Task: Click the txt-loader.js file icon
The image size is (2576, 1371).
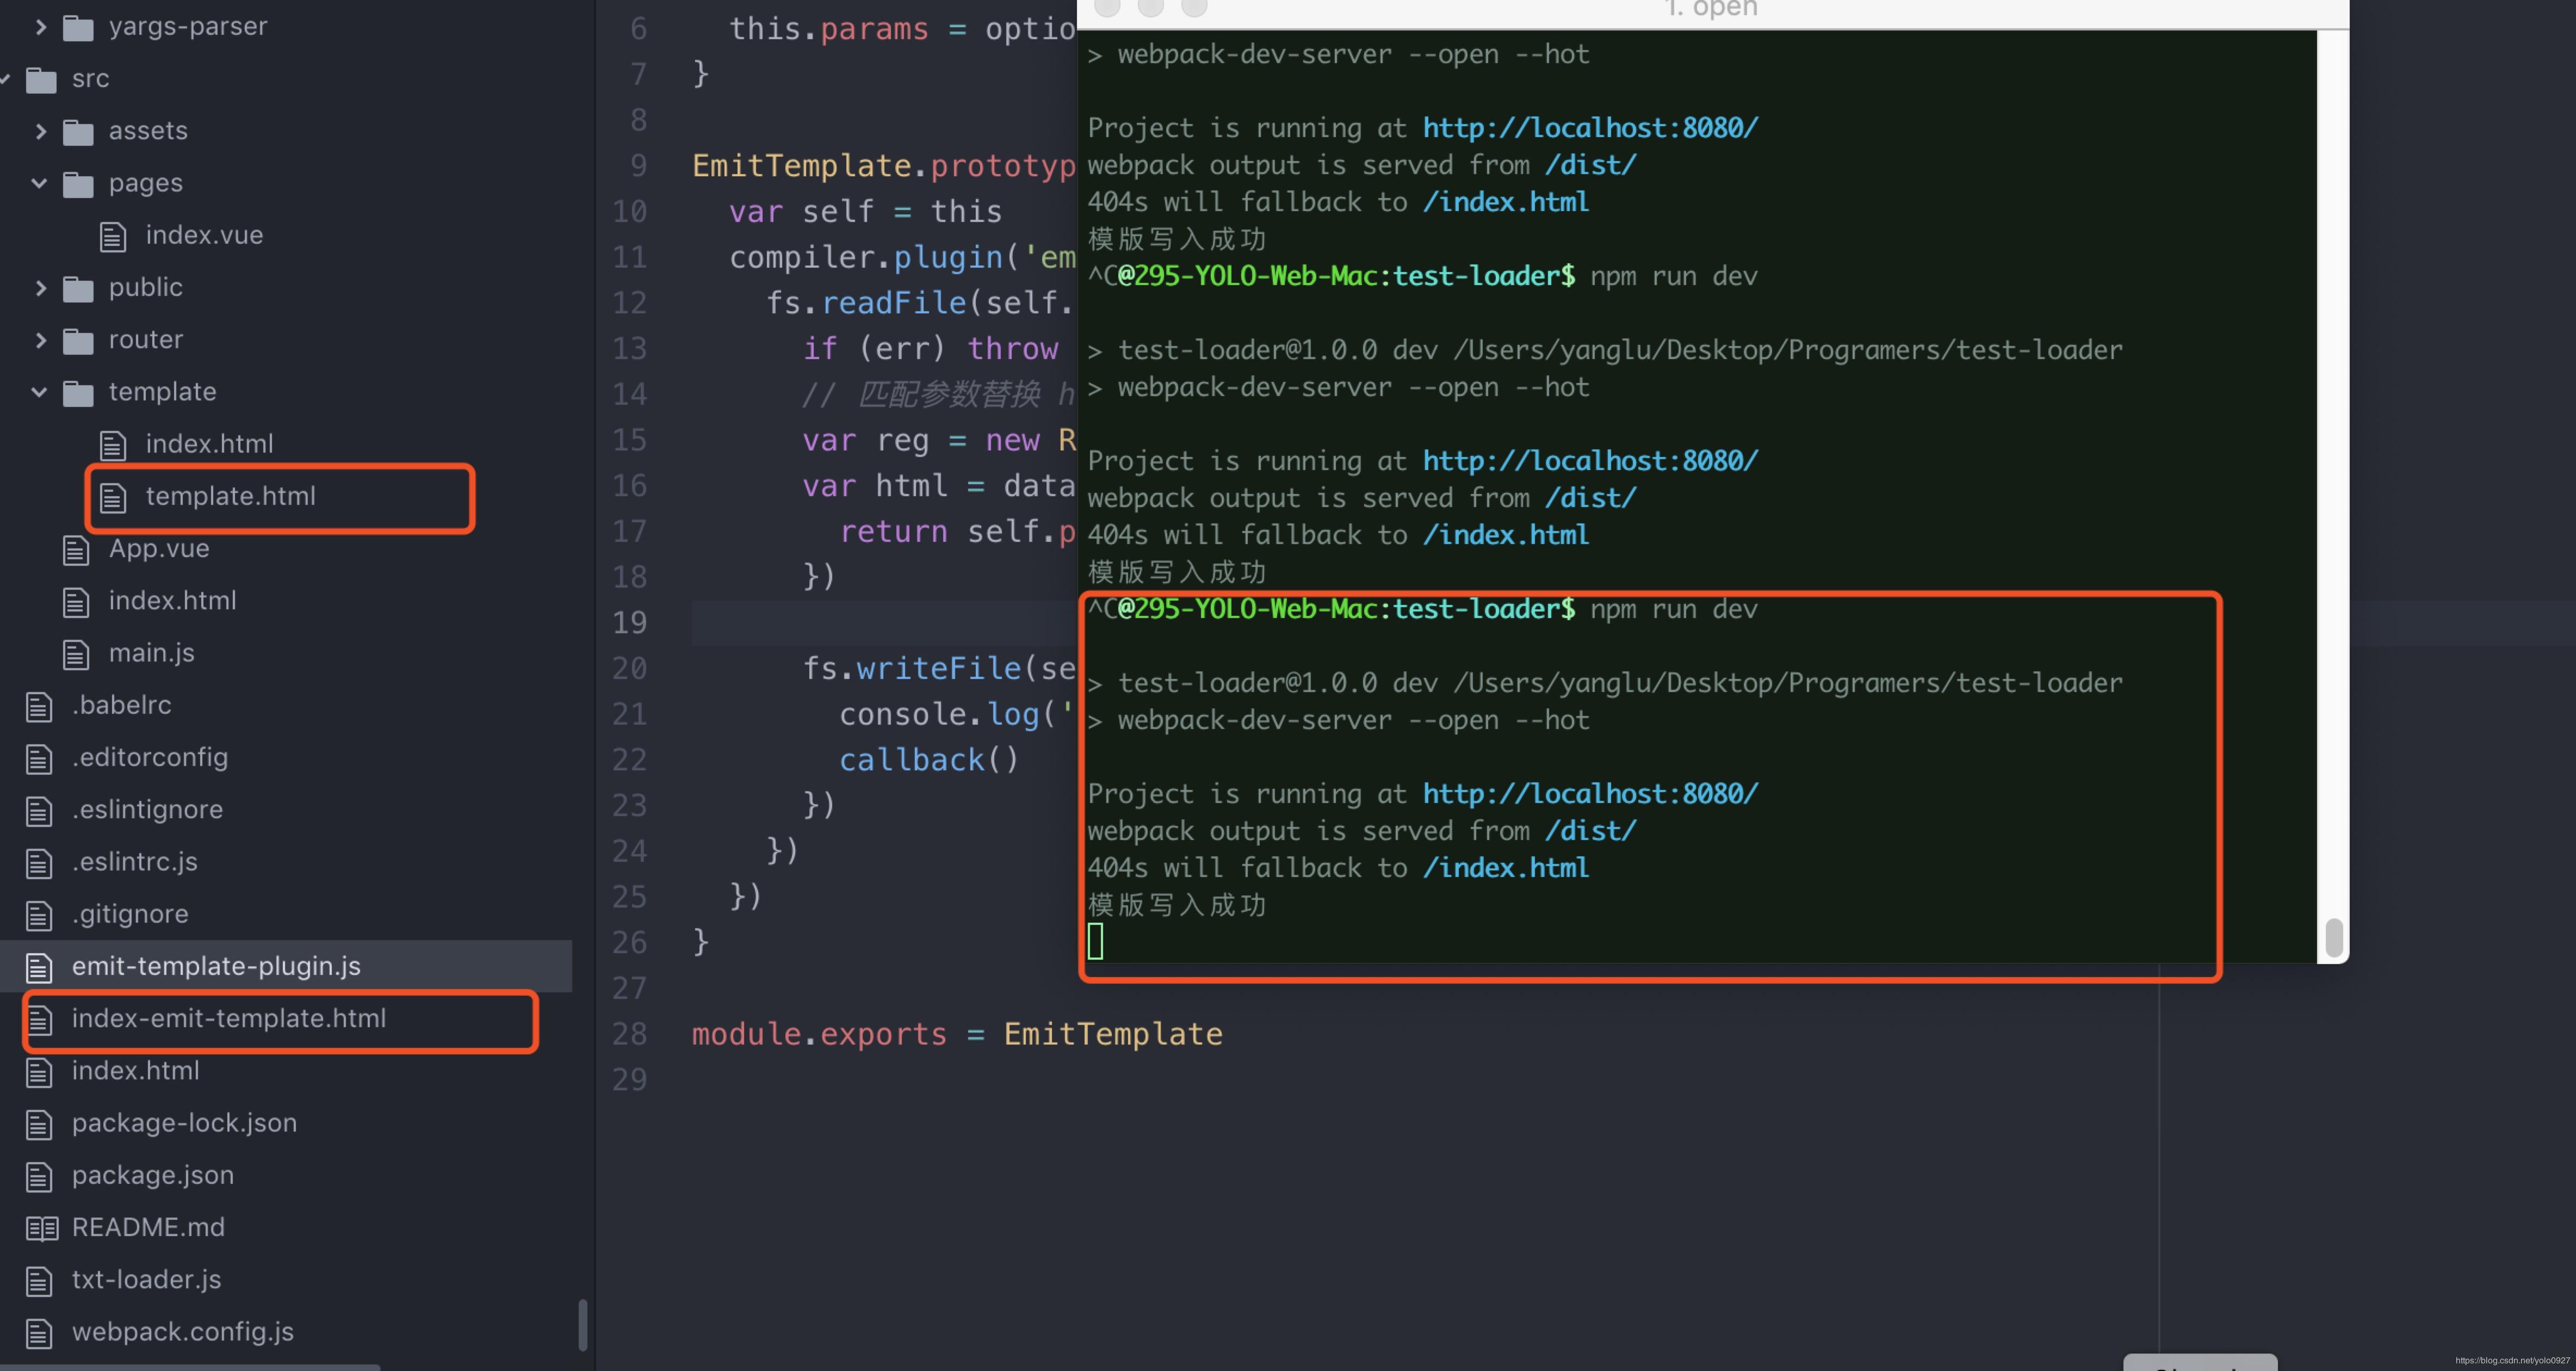Action: pos(40,1279)
